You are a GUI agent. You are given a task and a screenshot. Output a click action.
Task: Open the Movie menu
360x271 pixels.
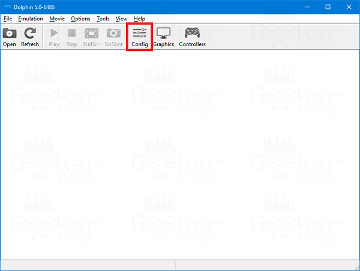point(57,19)
